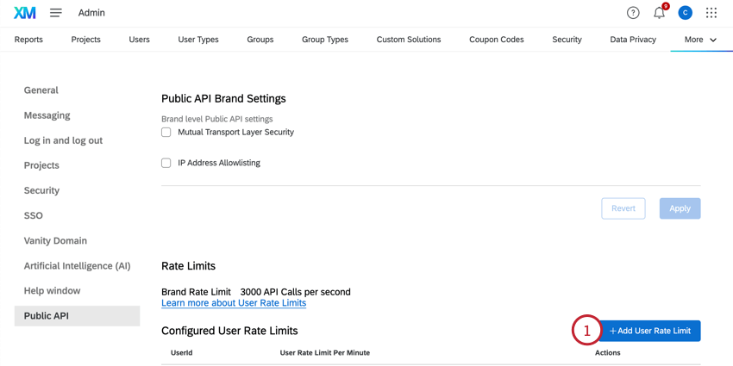Screen dimensions: 733x366
Task: Open the Messaging sidebar section
Action: [47, 115]
